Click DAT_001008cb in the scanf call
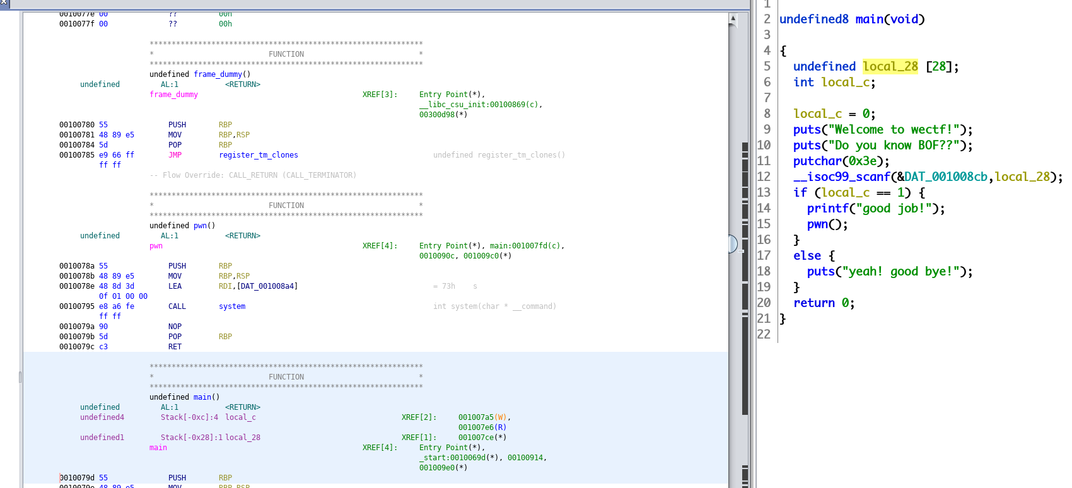1072x488 pixels. 946,177
